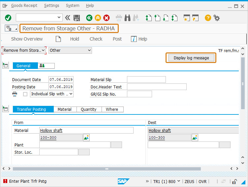Click the horizontal scrollbar thumb
This screenshot has height=187, width=248.
107,169
